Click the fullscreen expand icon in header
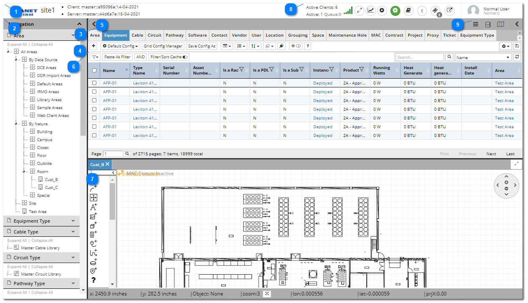Viewport: 528px width, 303px height. (359, 11)
